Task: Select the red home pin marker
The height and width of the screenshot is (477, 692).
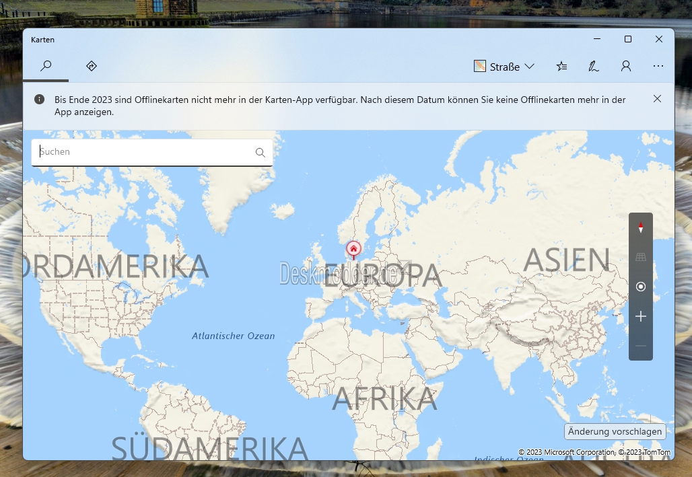Action: tap(353, 250)
